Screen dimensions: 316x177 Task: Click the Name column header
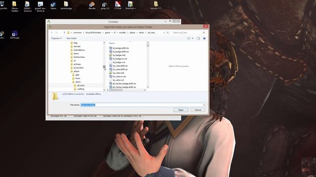(x=112, y=43)
